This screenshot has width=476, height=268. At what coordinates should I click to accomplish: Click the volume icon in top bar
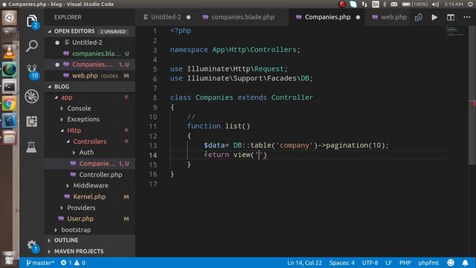(435, 4)
